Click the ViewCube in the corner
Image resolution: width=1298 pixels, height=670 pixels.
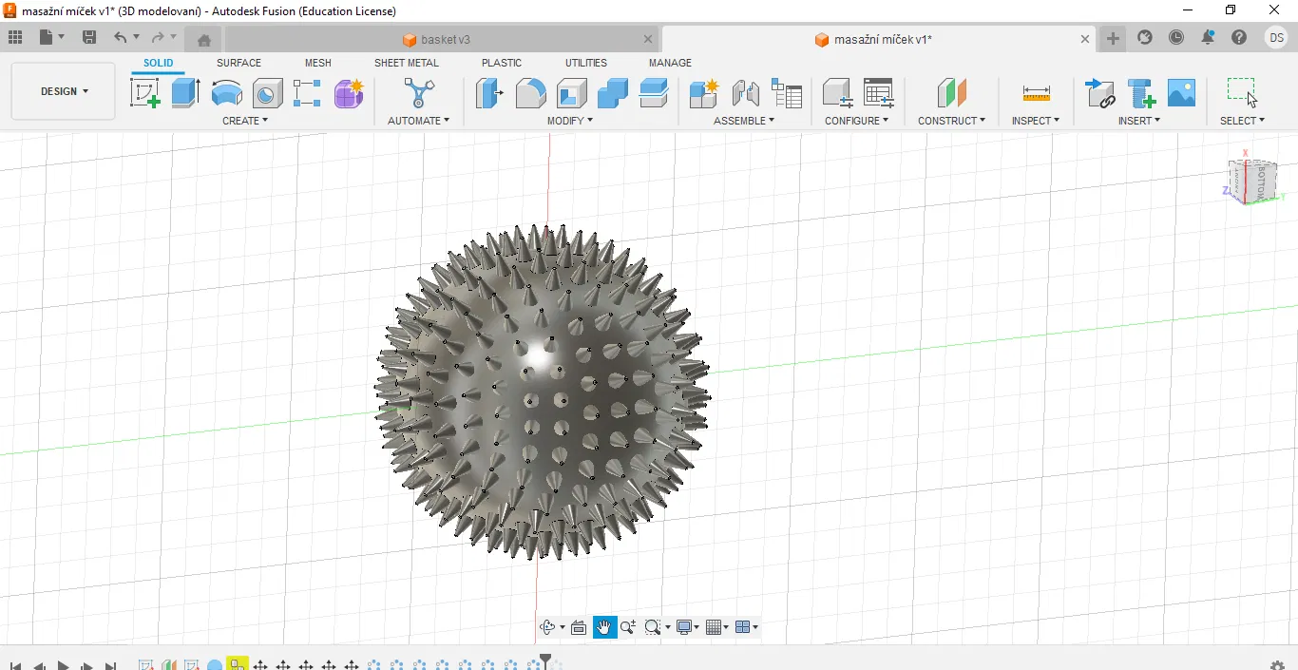coord(1252,181)
